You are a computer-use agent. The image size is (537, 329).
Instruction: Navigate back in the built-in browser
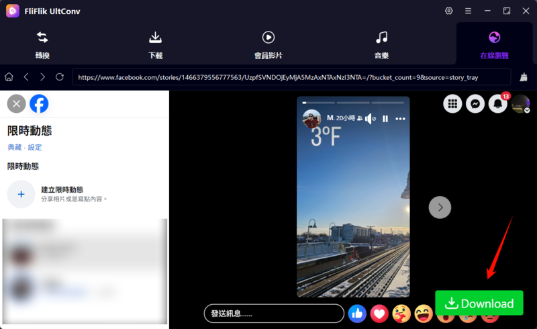26,77
